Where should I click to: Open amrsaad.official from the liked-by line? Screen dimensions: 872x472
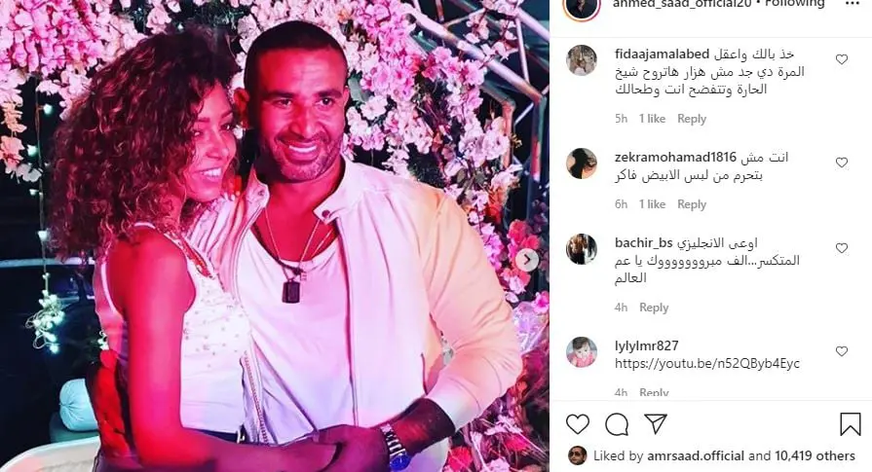pos(696,455)
